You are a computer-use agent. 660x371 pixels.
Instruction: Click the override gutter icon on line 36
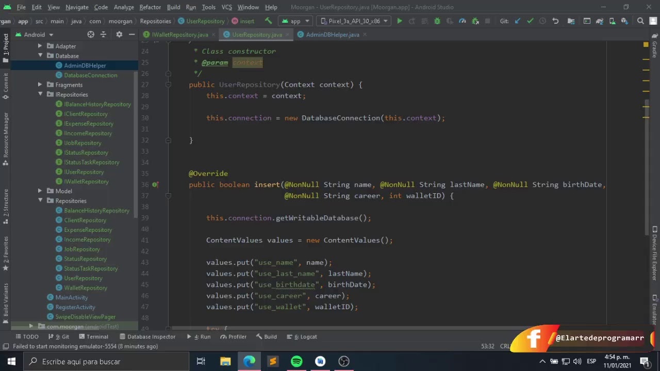click(155, 184)
